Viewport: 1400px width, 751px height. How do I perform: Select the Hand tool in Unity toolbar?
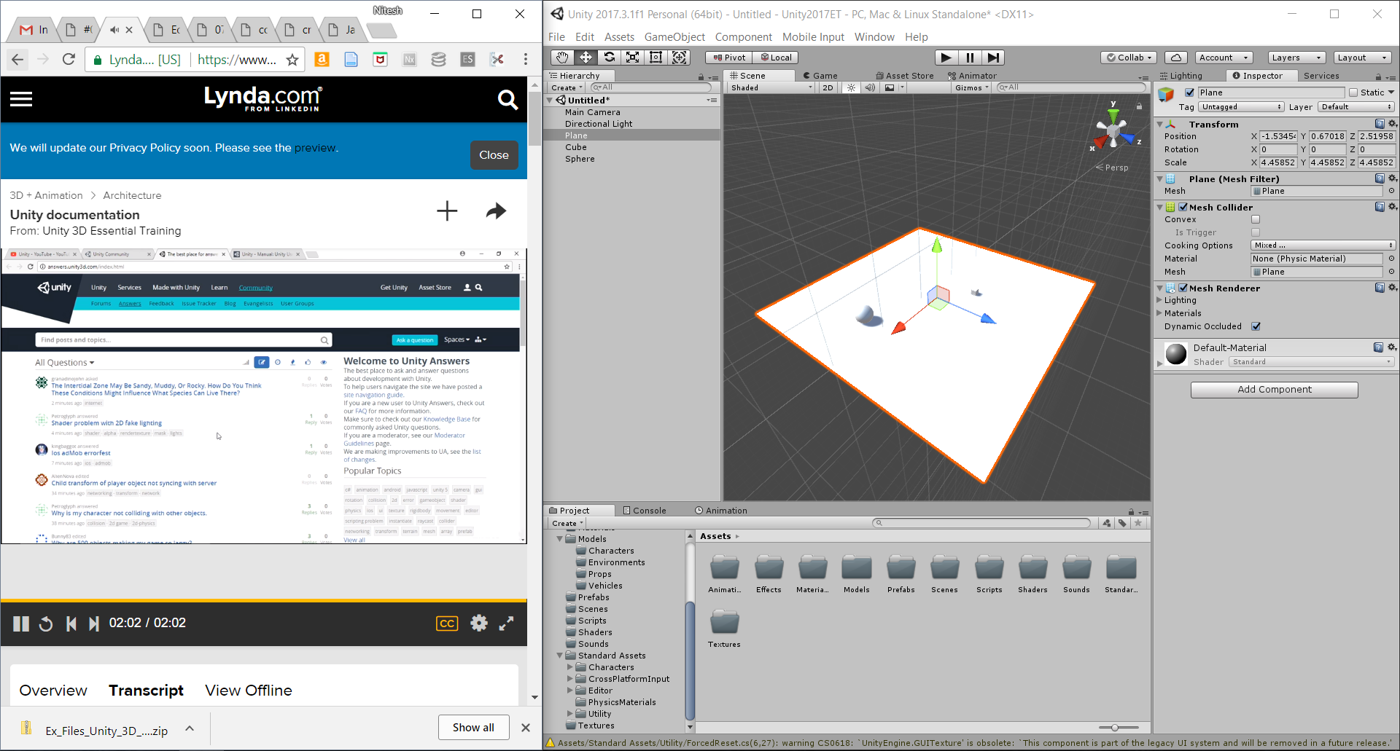coord(561,58)
